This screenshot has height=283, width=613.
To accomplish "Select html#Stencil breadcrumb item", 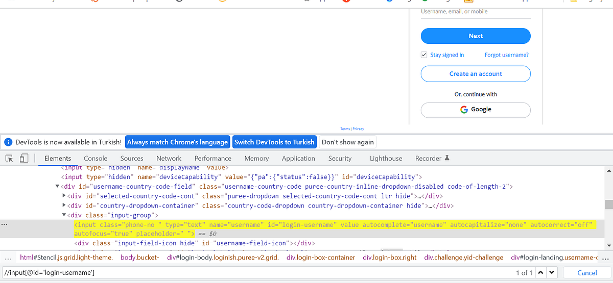I will point(66,258).
